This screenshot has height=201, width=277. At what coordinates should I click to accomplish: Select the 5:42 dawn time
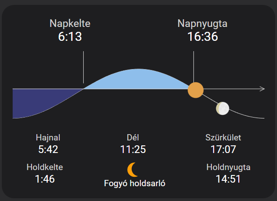[x=48, y=149]
